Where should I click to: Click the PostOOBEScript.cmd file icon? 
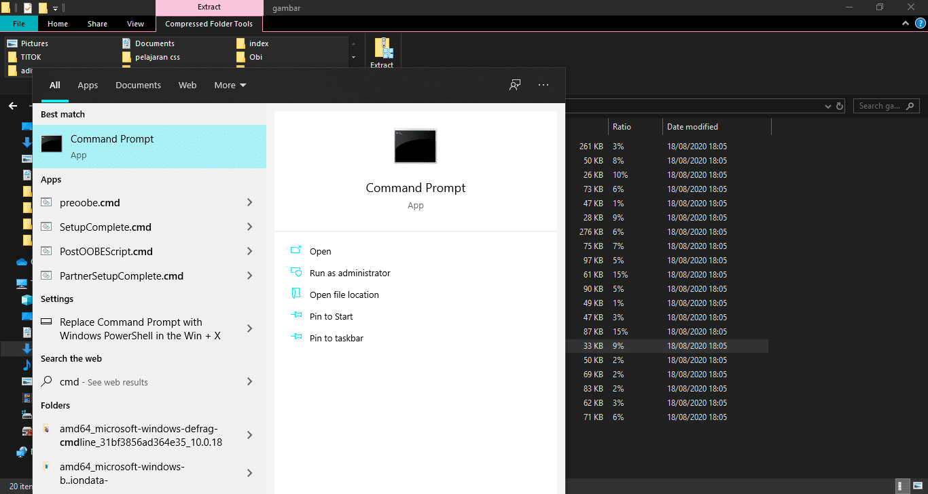[x=46, y=251]
